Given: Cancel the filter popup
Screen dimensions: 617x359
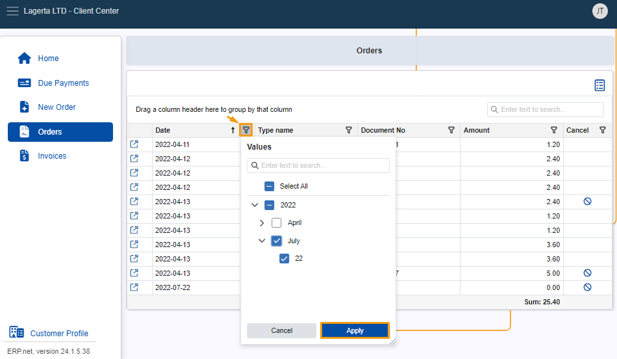Looking at the screenshot, I should [281, 330].
